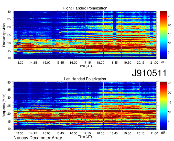Image resolution: width=174 pixels, height=141 pixels.
Task: Click the 15 dB tick on the Left Handed colorbar
Action: coord(169,102)
